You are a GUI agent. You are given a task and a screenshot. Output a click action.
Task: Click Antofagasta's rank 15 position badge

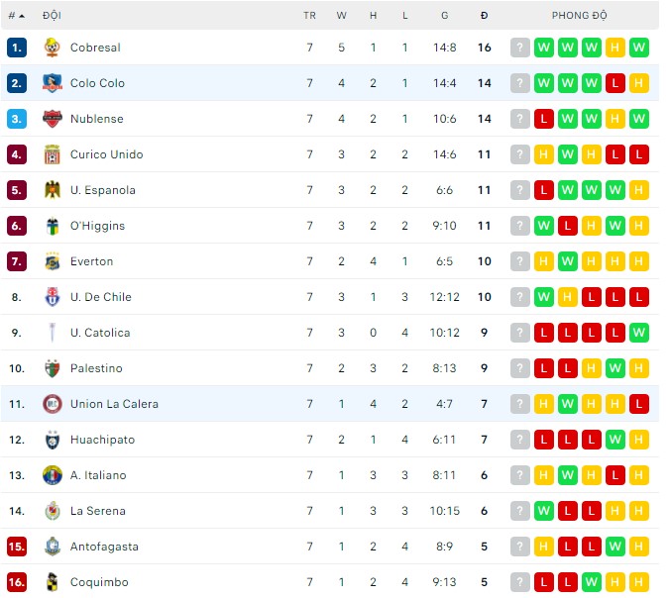coord(17,547)
